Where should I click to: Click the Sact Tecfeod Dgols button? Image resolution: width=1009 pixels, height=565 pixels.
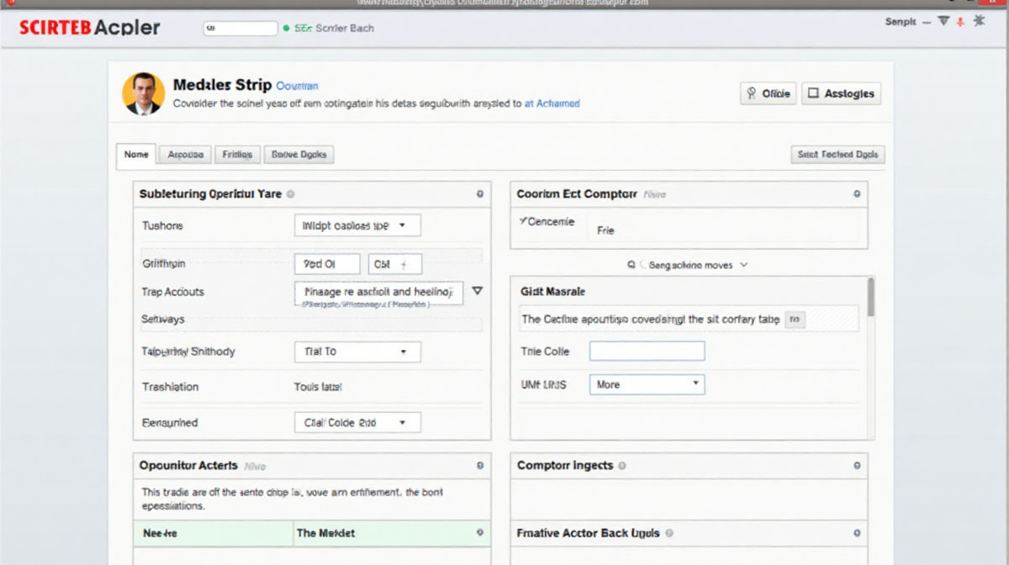coord(837,155)
